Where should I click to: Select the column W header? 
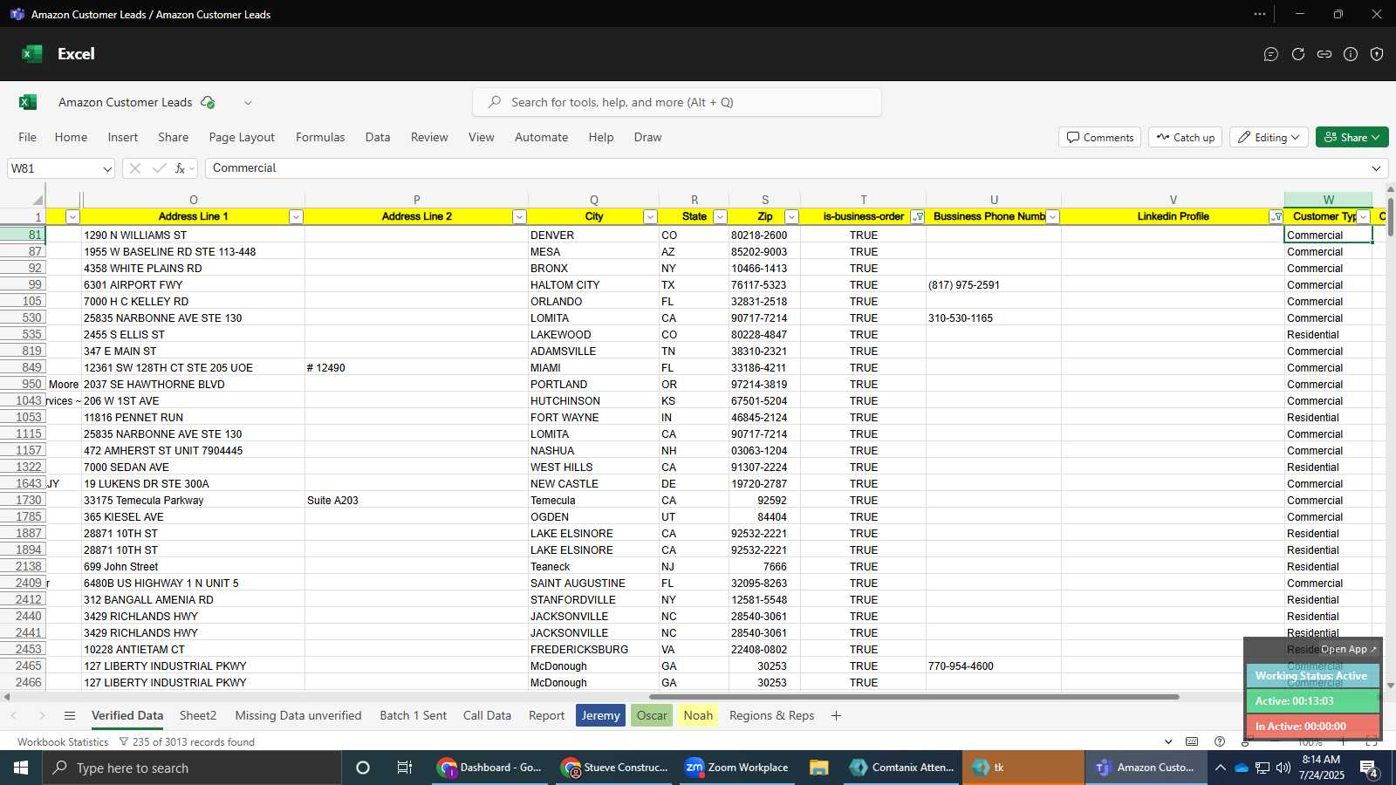point(1328,200)
